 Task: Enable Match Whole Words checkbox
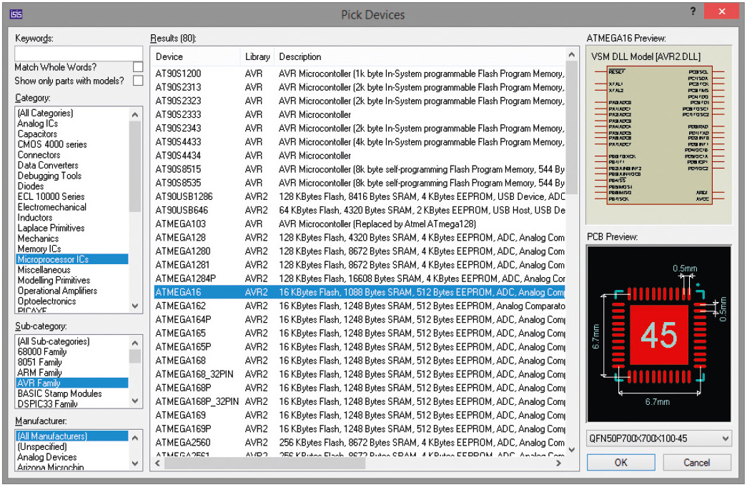click(x=138, y=67)
